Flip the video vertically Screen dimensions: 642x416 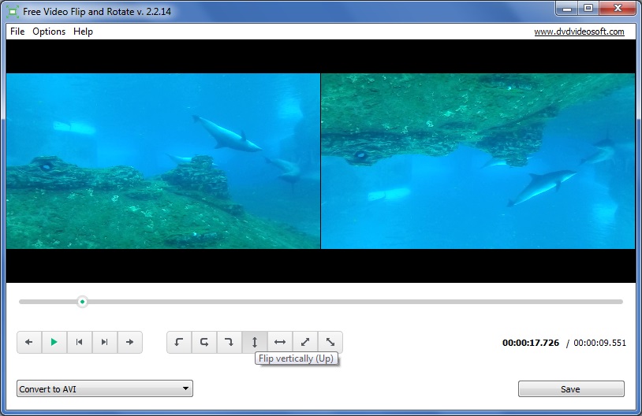click(x=255, y=342)
